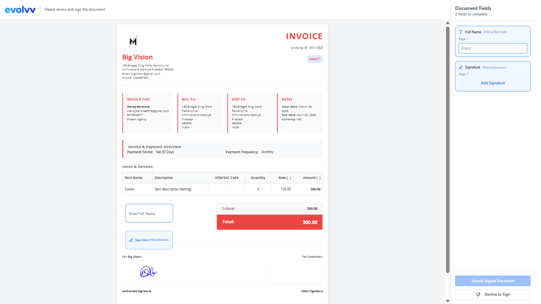Click the scrollbar down arrow

pos(448,301)
